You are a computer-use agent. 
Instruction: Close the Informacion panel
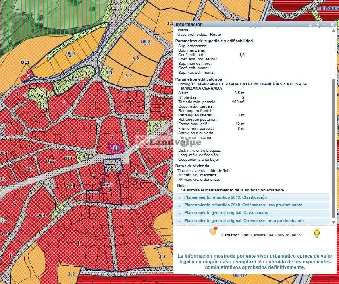332,25
